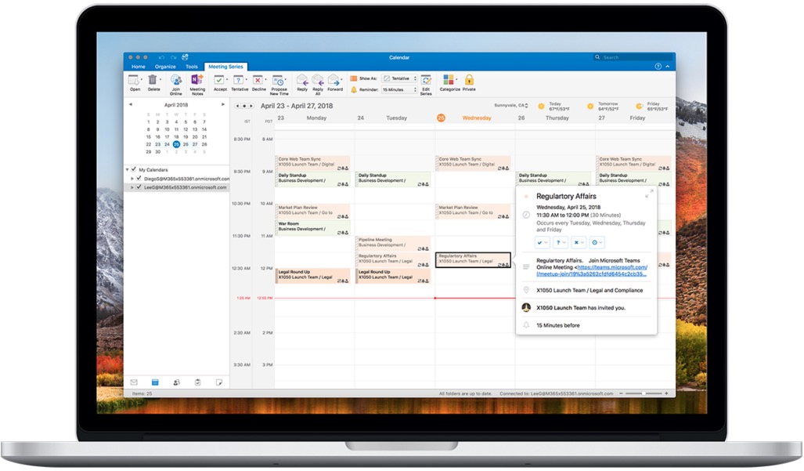Open the Teams meeting link in the popup
804x471 pixels.
(x=611, y=267)
